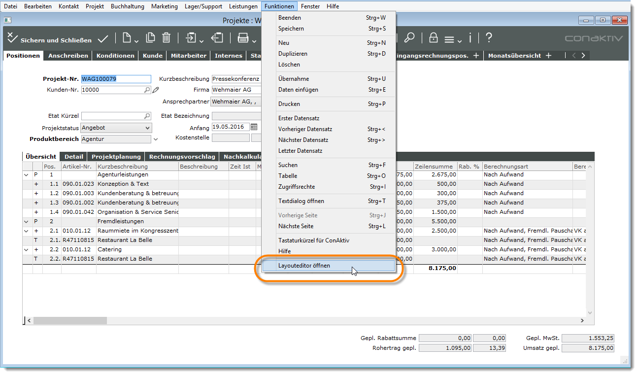Click into the Projekt-Nr. input field
Image resolution: width=638 pixels, height=375 pixels.
click(116, 79)
